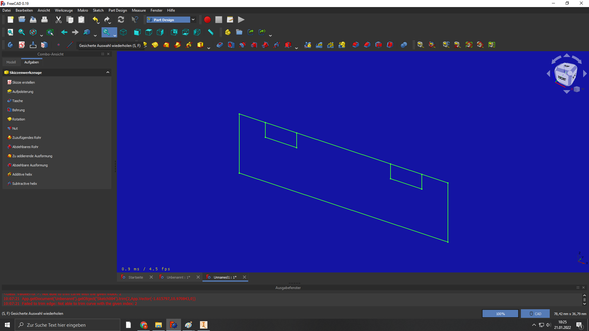
Task: Select the Measure Linear tool
Action: pyautogui.click(x=421, y=45)
